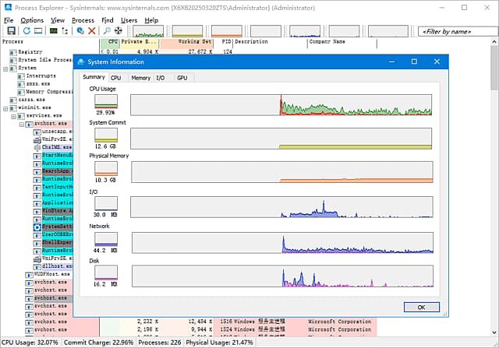Screen dimensions: 499x348
Task: Collapse the services.exe tree node
Action: pos(13,115)
